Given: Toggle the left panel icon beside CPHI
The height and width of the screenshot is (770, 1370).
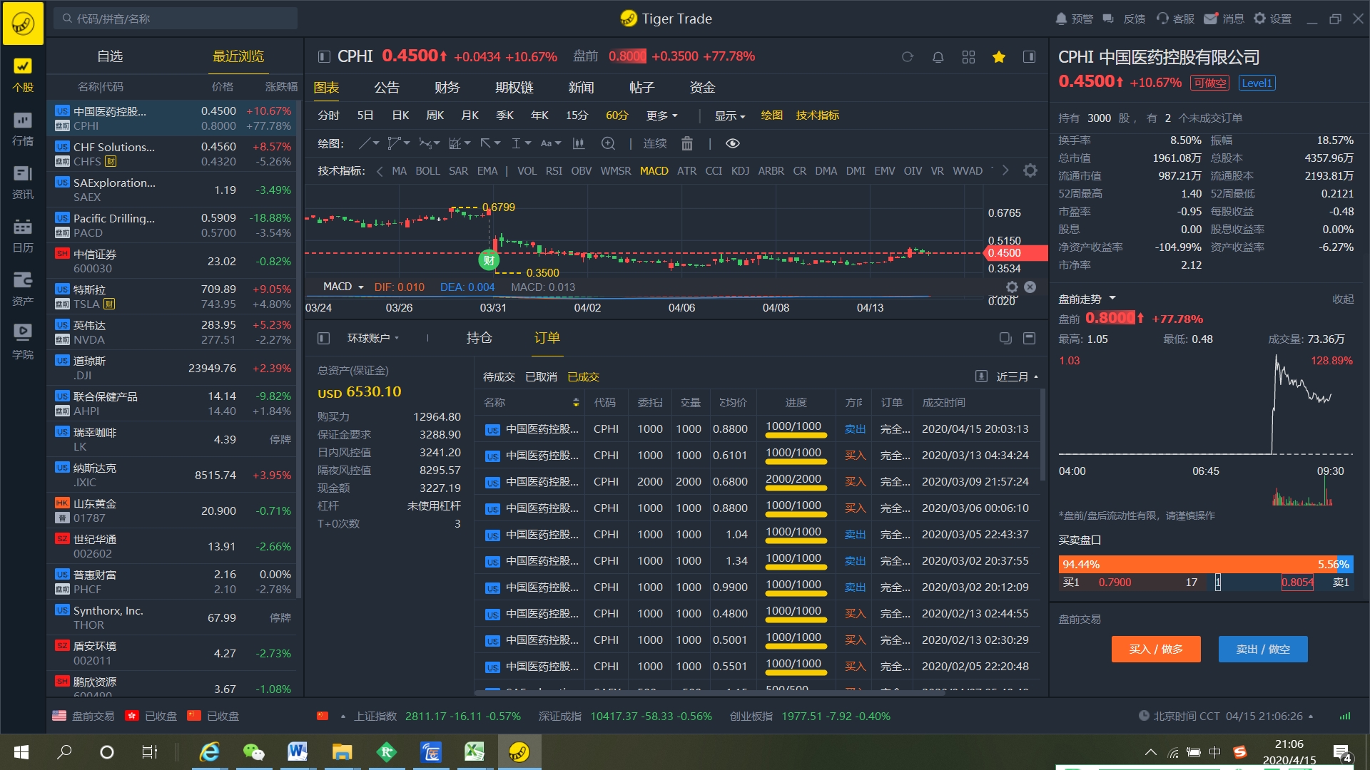Looking at the screenshot, I should tap(323, 56).
